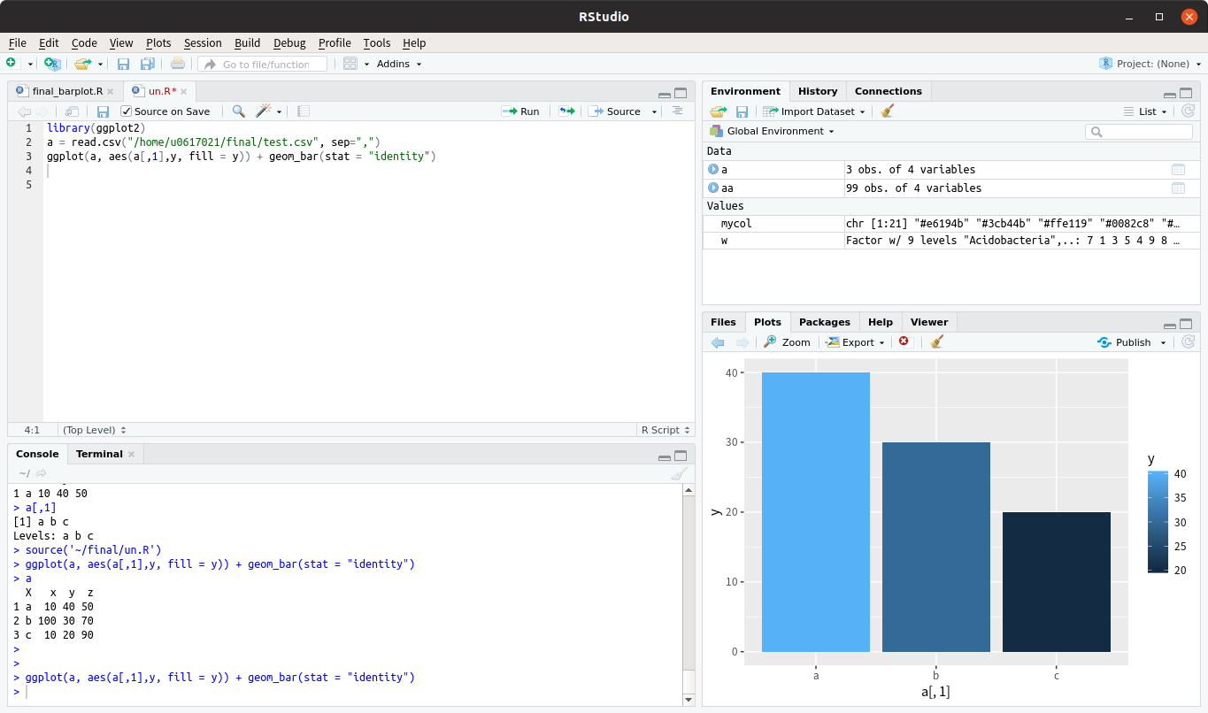Open data frame 'a' table viewer icon

click(x=1178, y=170)
